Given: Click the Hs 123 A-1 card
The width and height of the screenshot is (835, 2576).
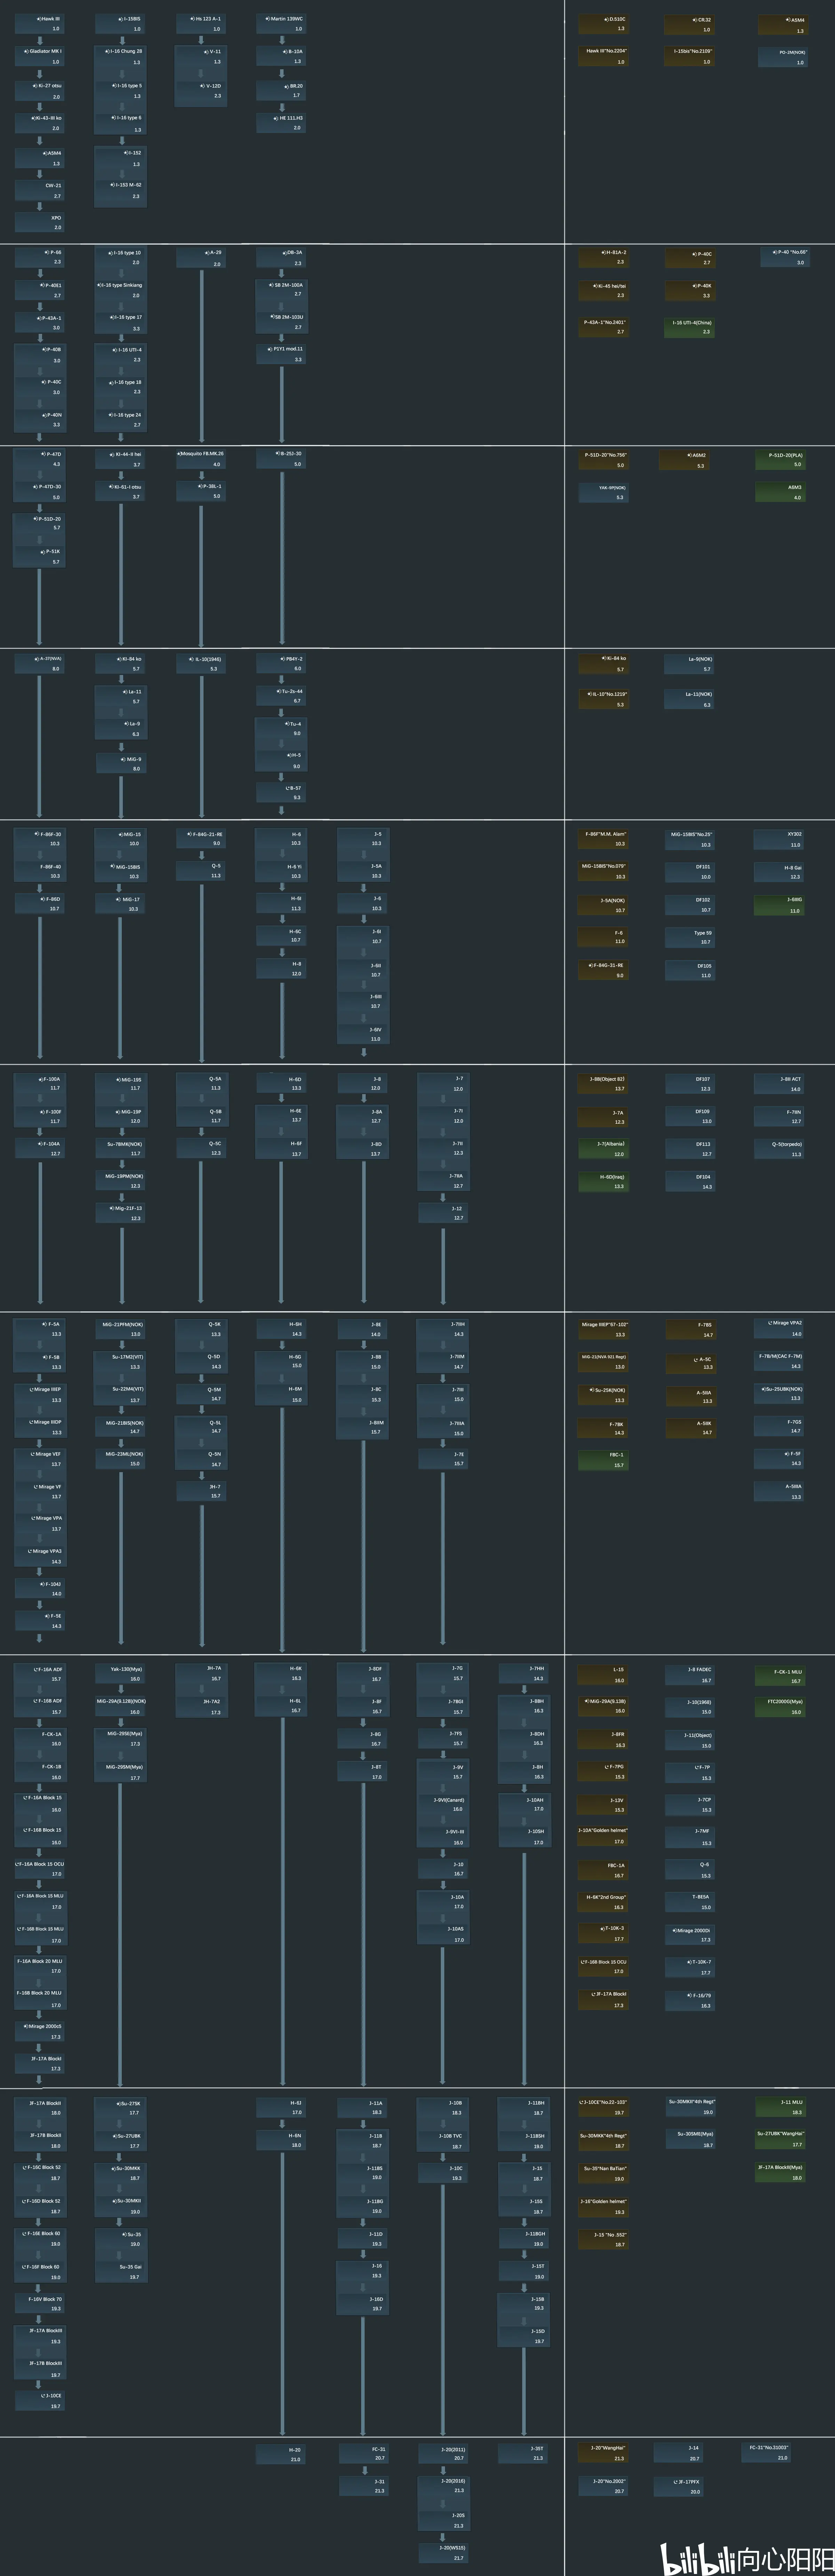Looking at the screenshot, I should click(x=201, y=24).
